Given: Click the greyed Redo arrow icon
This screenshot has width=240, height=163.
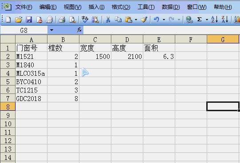Looking at the screenshot, I should click(171, 19).
